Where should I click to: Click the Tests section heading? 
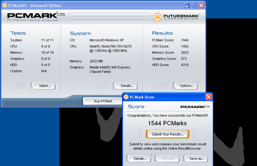[18, 33]
